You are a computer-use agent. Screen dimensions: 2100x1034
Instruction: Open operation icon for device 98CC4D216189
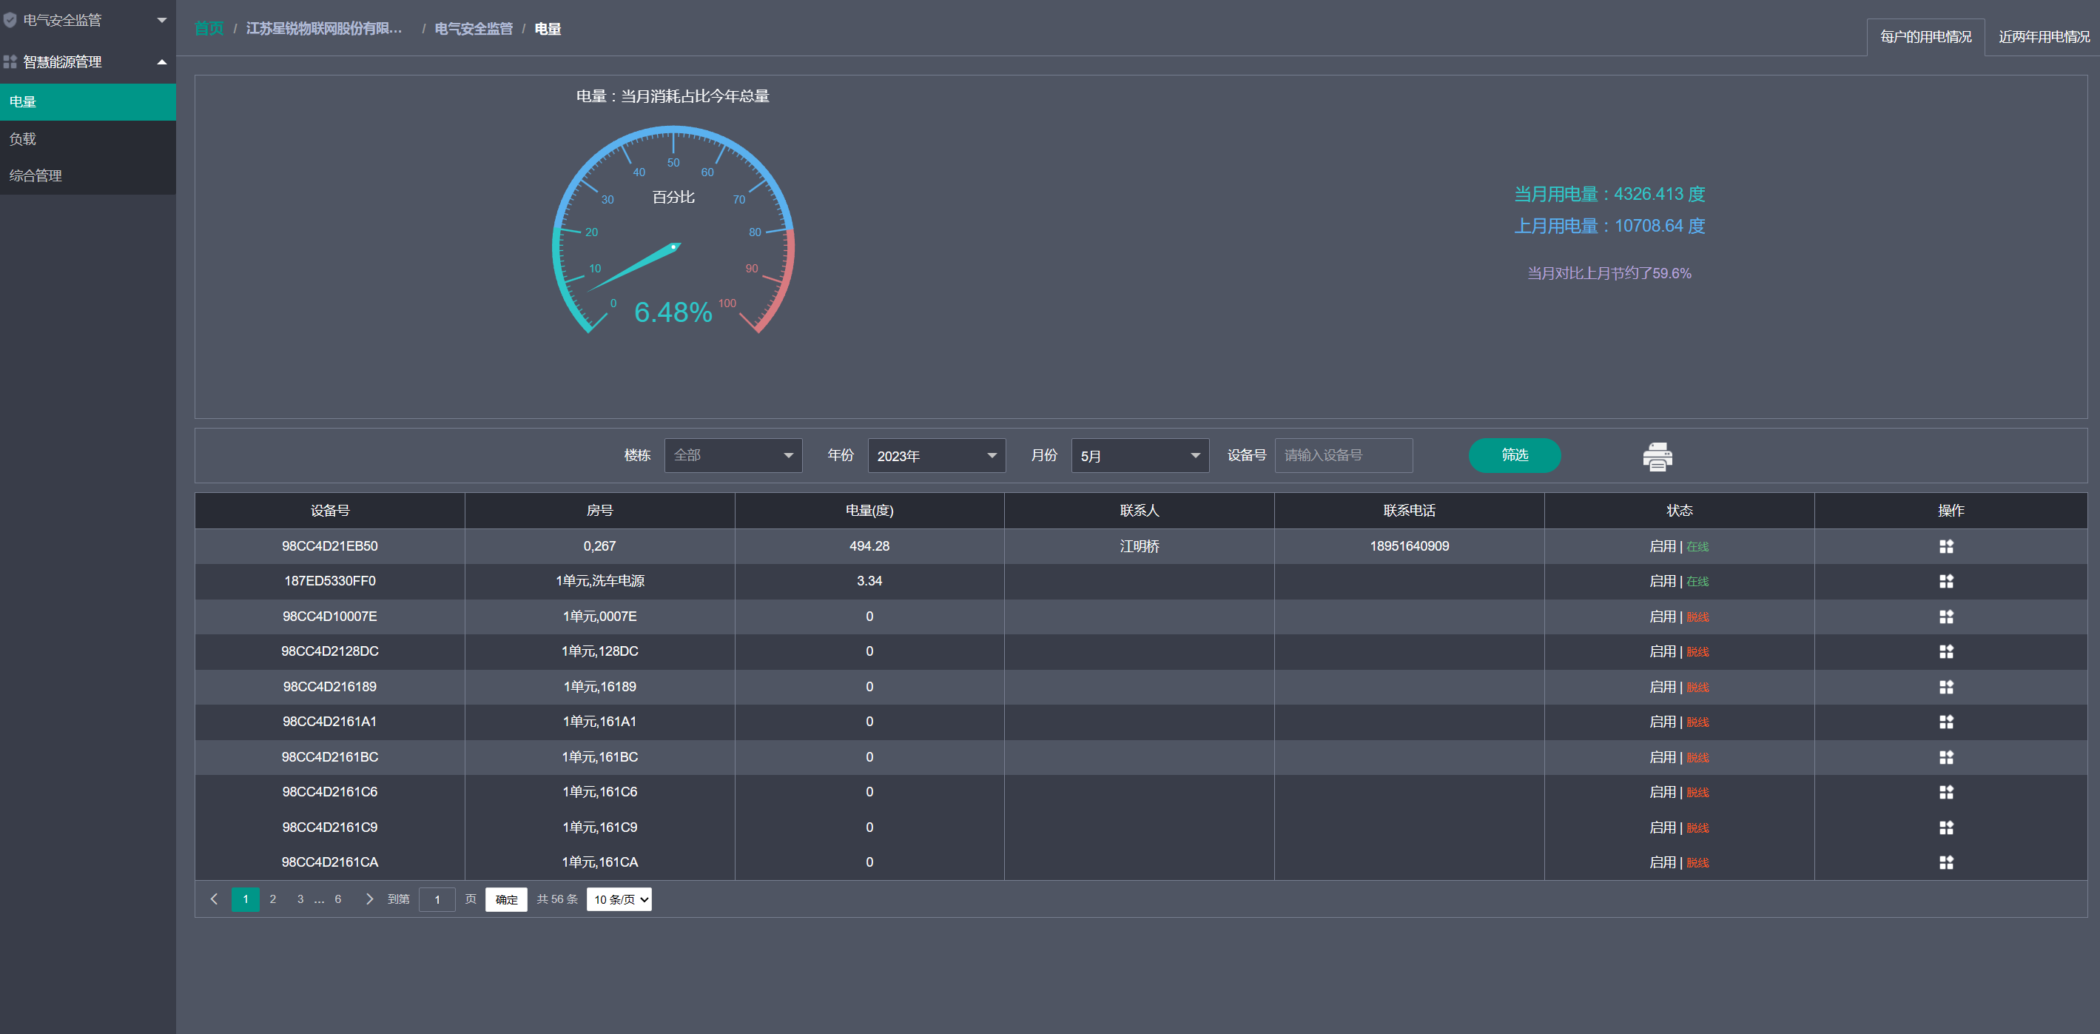click(x=1946, y=687)
